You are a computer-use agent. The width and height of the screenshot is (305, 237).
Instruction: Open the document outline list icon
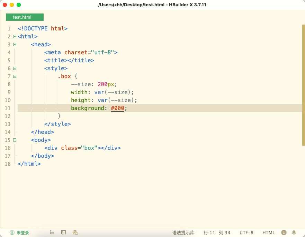point(52,233)
